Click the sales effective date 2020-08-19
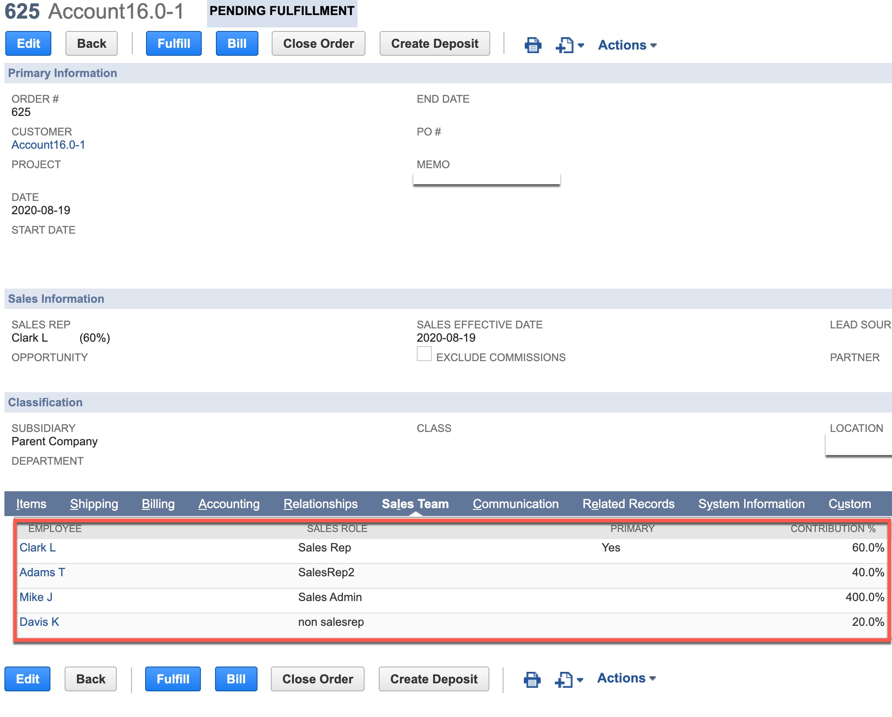The width and height of the screenshot is (892, 717). tap(446, 338)
